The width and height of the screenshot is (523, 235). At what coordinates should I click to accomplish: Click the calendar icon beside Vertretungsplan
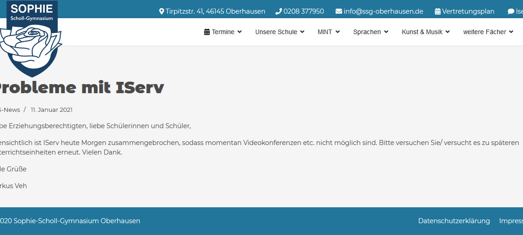[437, 11]
